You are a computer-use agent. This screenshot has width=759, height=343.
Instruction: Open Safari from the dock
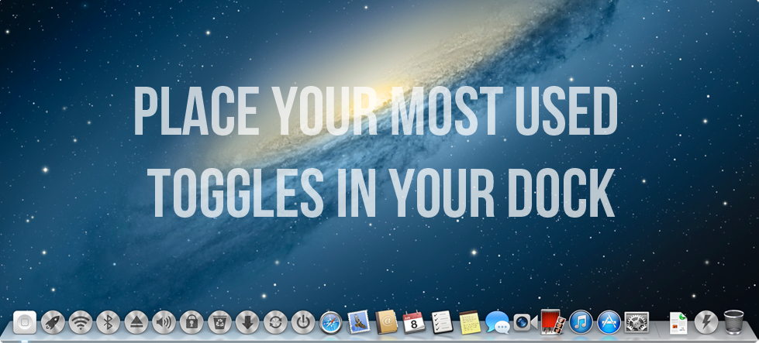coord(330,322)
